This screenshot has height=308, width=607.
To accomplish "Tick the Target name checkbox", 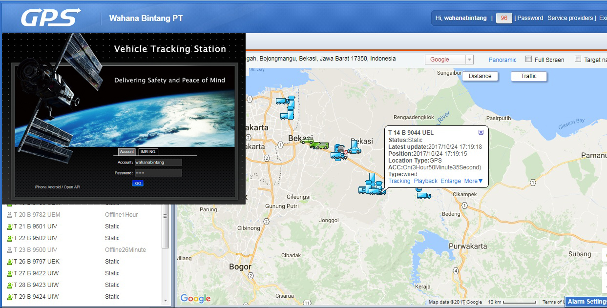I will click(578, 60).
